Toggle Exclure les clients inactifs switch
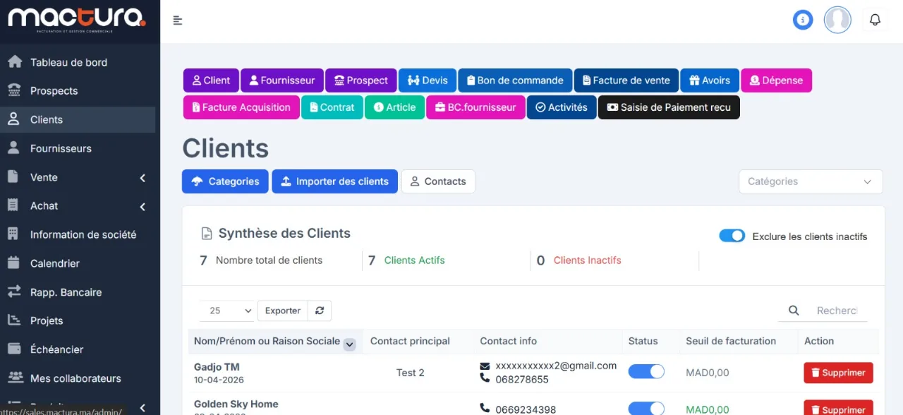The width and height of the screenshot is (903, 415). point(732,236)
